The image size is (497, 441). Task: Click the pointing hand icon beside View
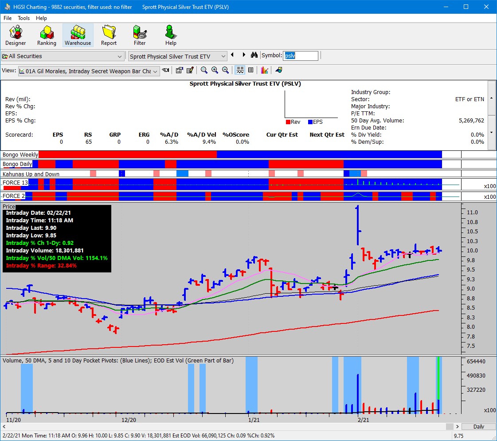coord(165,71)
